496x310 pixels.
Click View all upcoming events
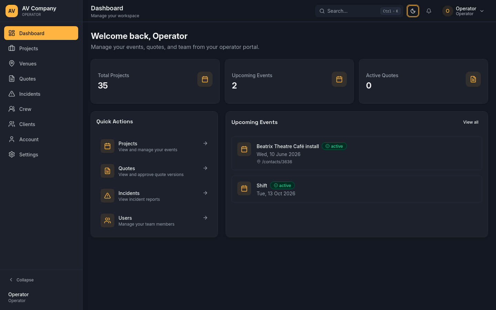pyautogui.click(x=471, y=122)
